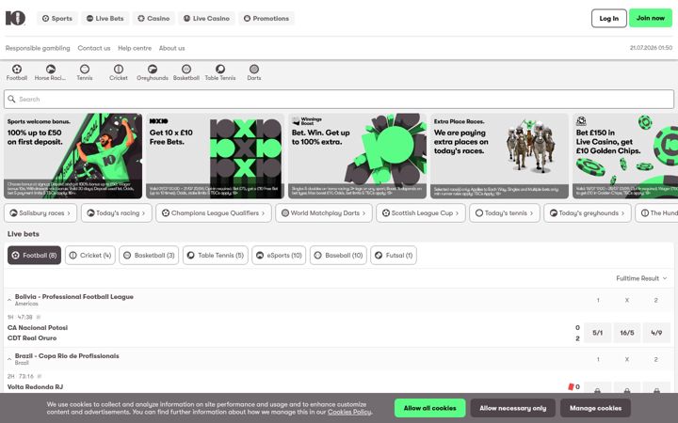
Task: Open the Scottish League Cup quick link
Action: pyautogui.click(x=421, y=212)
